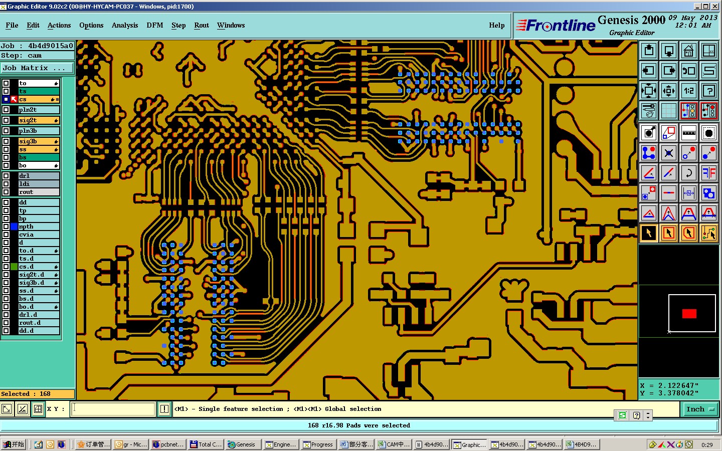Click the Home view icon

(688, 51)
